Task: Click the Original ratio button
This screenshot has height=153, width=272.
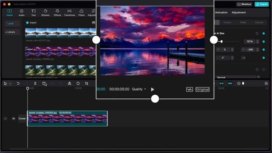Action: [202, 89]
